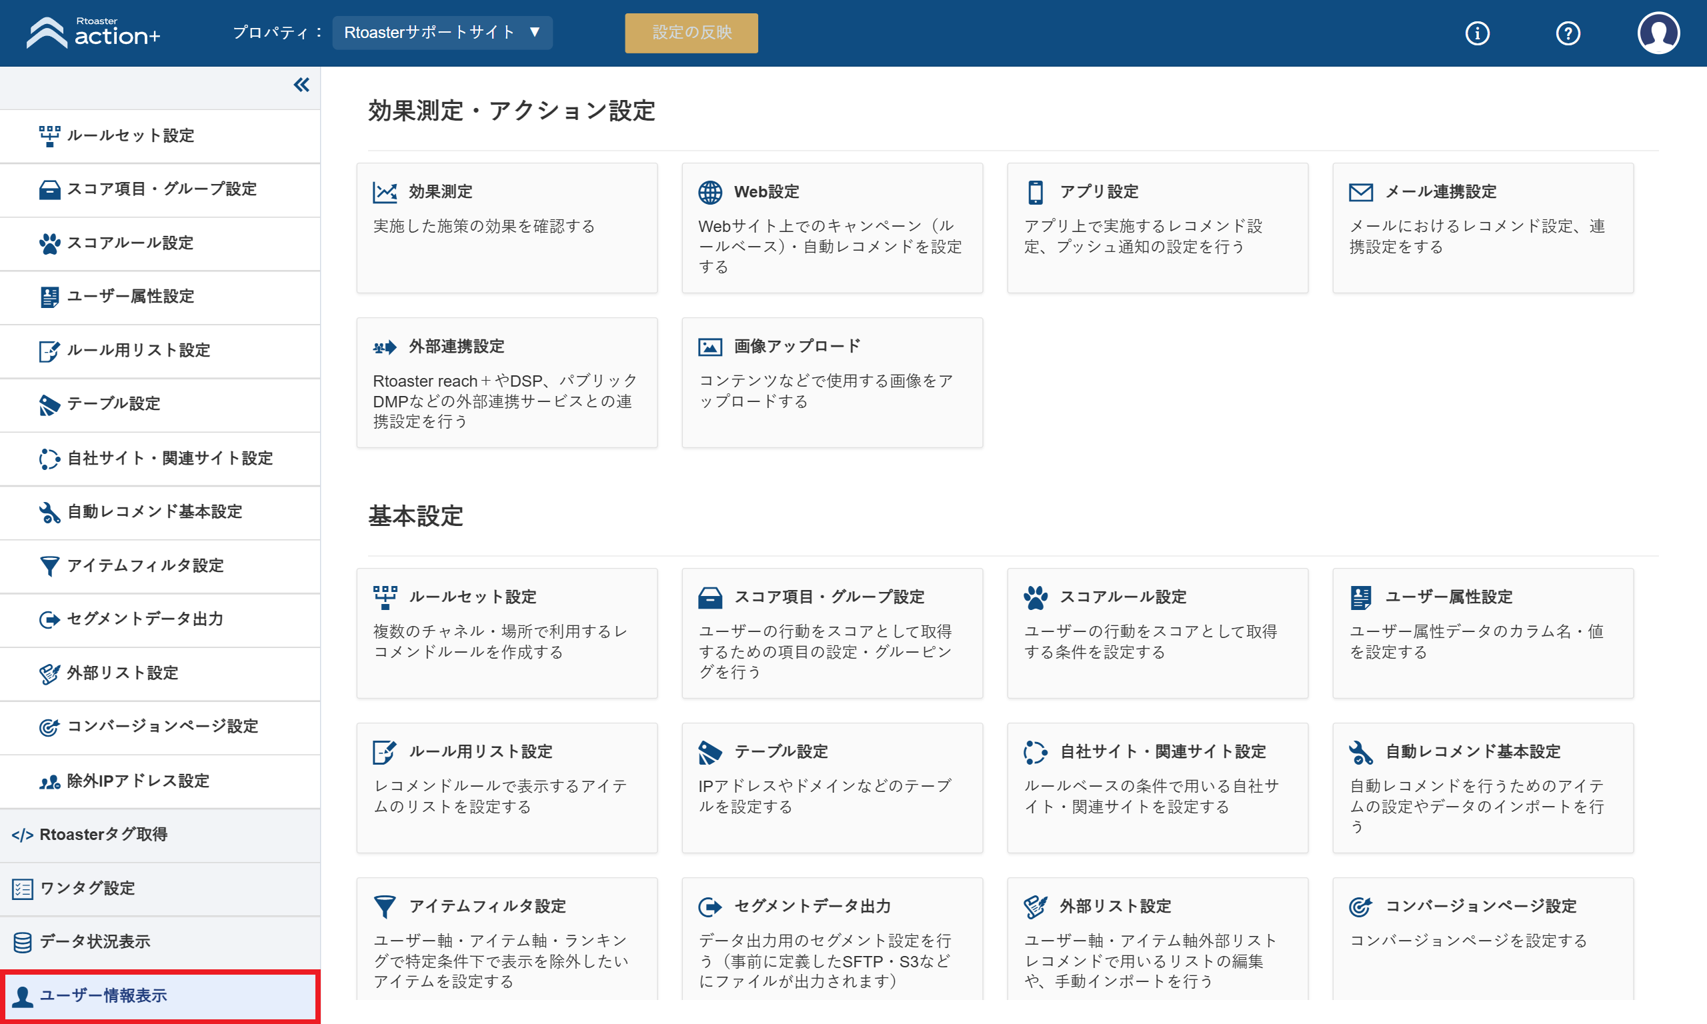Click the アプリ設定 phone icon
This screenshot has width=1707, height=1024.
(1036, 193)
